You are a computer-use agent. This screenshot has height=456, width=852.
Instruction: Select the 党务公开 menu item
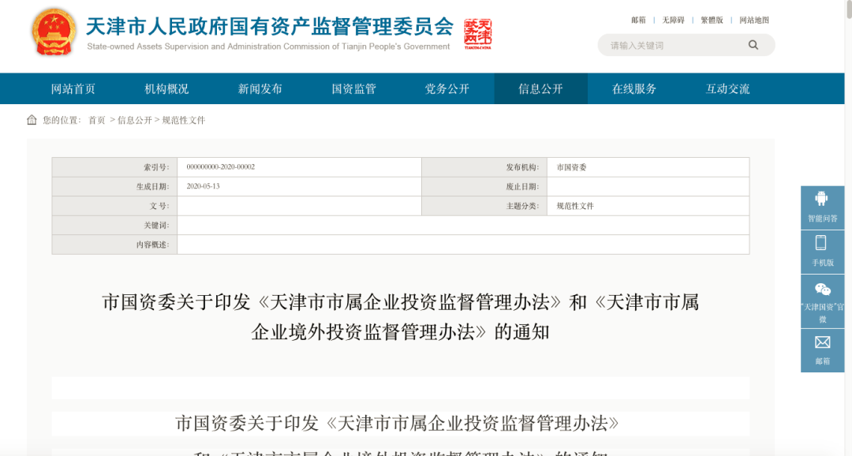pyautogui.click(x=447, y=89)
